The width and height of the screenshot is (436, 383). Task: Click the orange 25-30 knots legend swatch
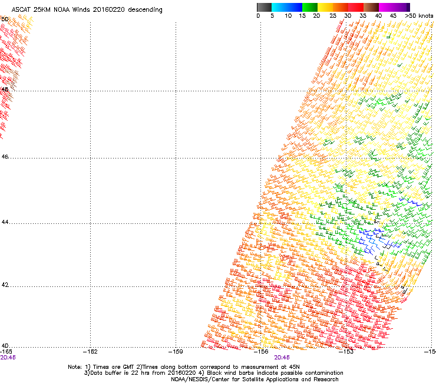coord(341,7)
